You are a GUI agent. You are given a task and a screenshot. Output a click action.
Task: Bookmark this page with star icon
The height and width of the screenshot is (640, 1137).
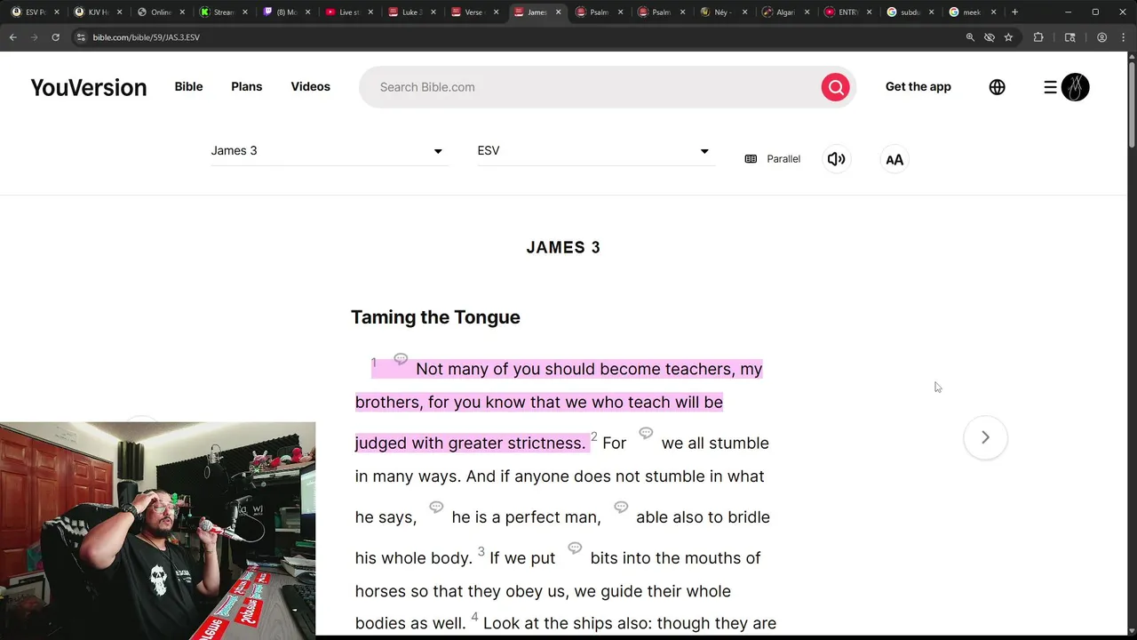[1008, 37]
